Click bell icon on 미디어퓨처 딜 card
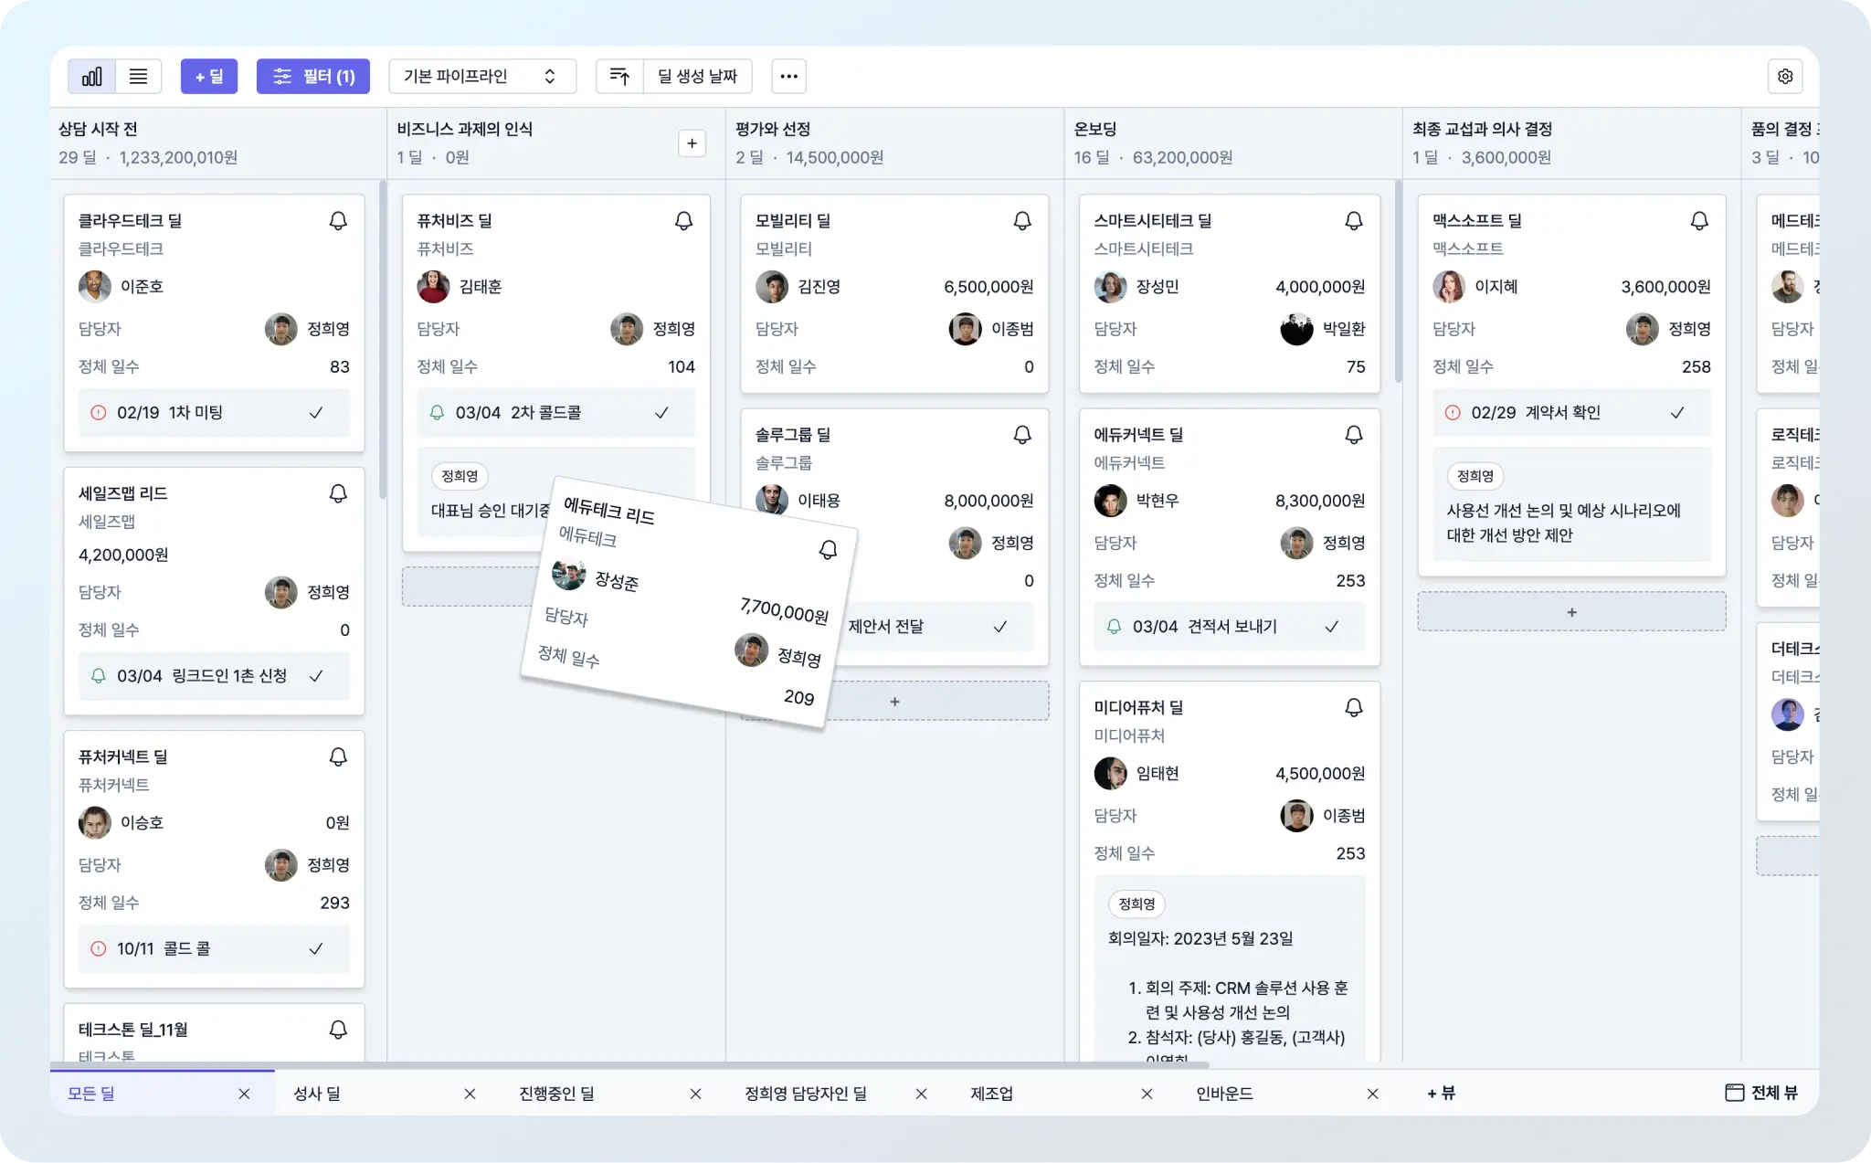Screen dimensions: 1871x1163 1354,708
